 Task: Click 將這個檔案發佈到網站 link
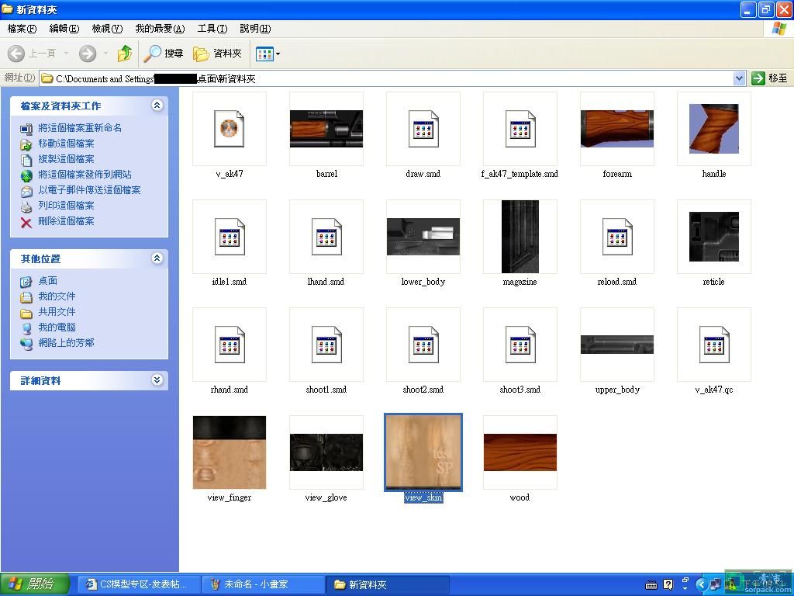[x=85, y=175]
